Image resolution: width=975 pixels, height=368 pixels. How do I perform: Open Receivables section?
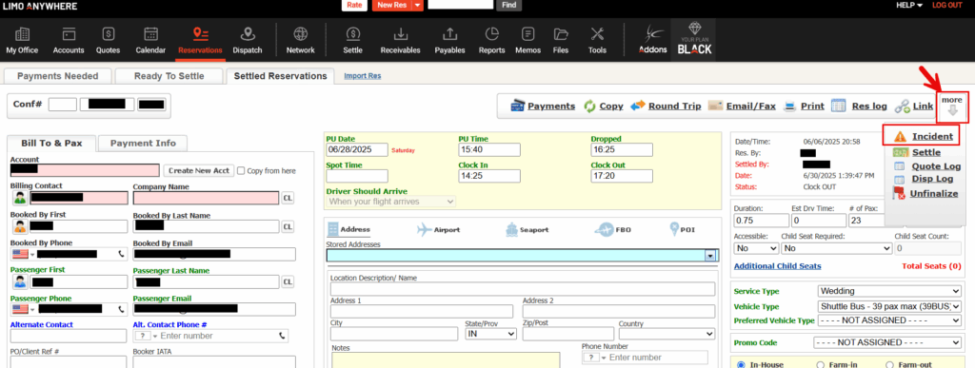coord(401,40)
